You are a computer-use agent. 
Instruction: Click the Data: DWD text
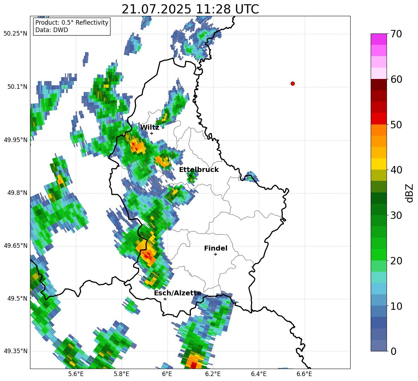pyautogui.click(x=52, y=30)
